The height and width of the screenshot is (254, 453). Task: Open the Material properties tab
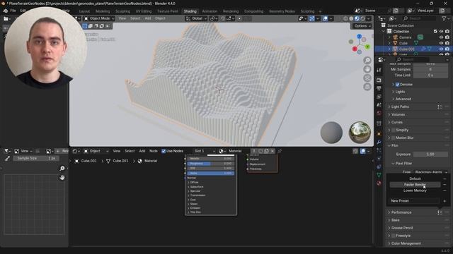click(379, 183)
